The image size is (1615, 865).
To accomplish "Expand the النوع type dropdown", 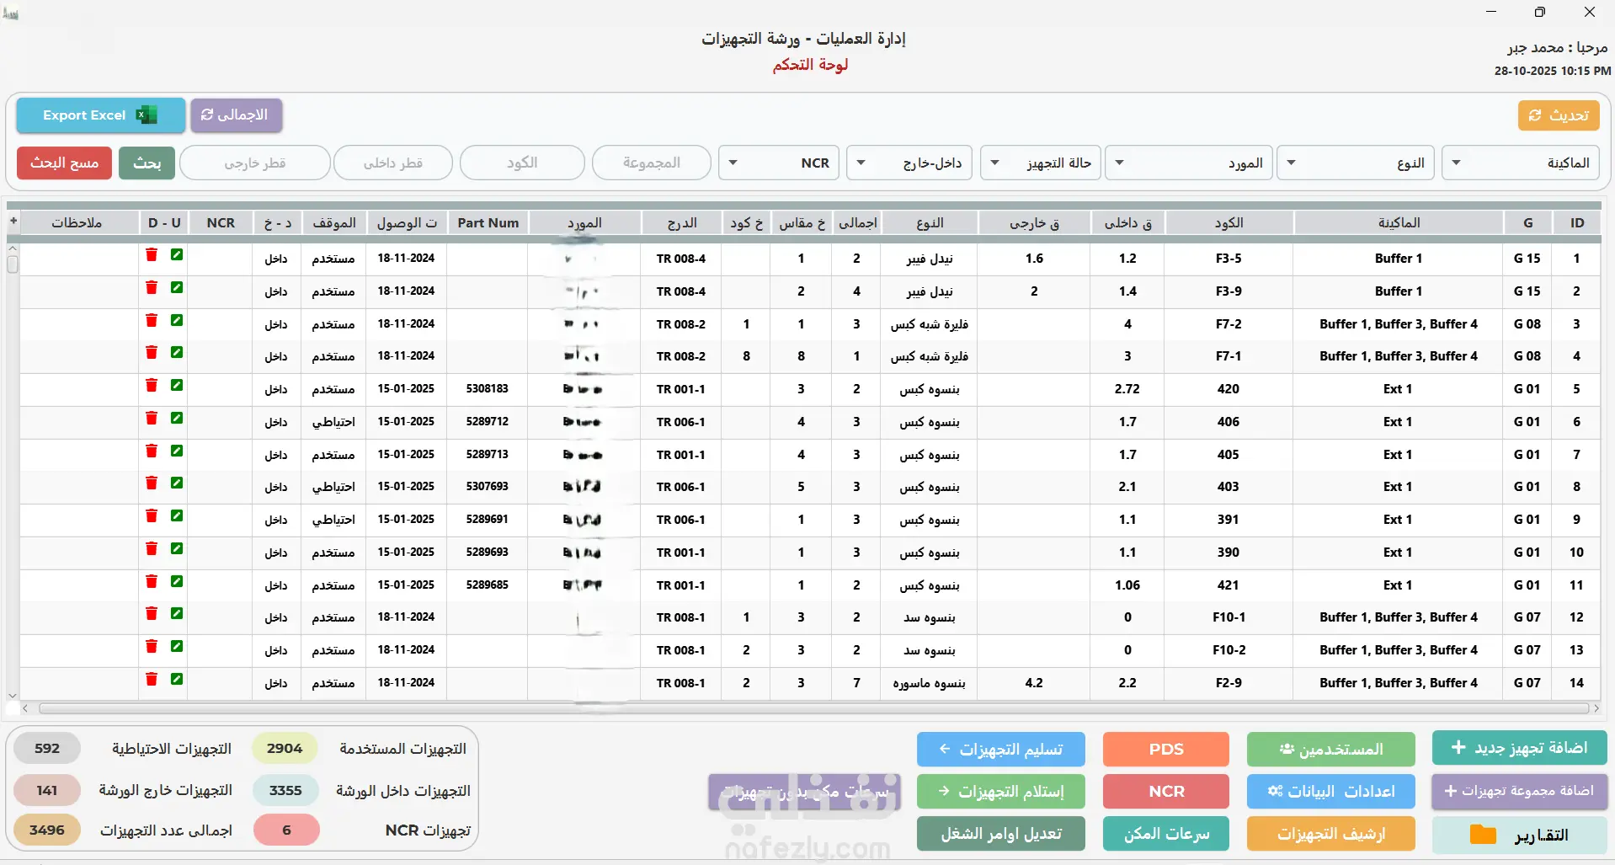I will click(x=1356, y=163).
